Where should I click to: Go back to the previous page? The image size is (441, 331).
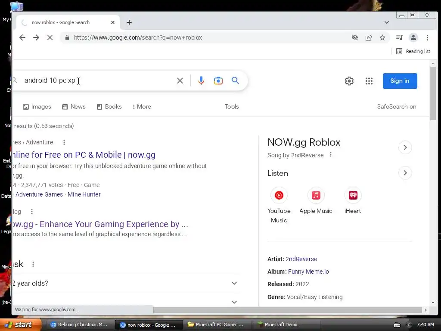(22, 37)
